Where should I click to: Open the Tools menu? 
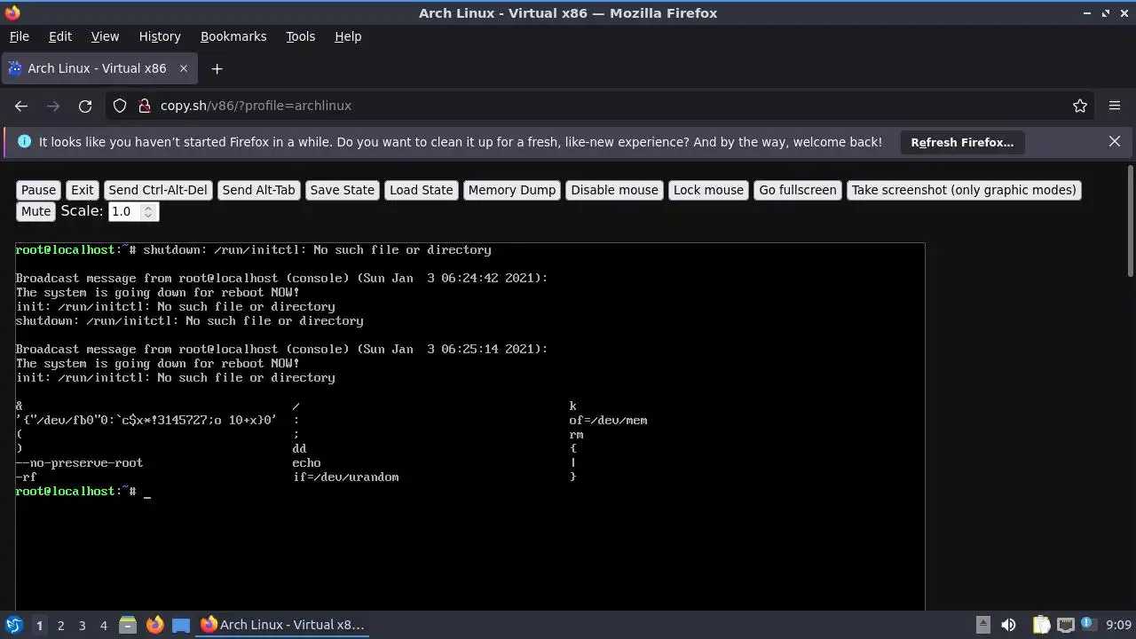(300, 36)
